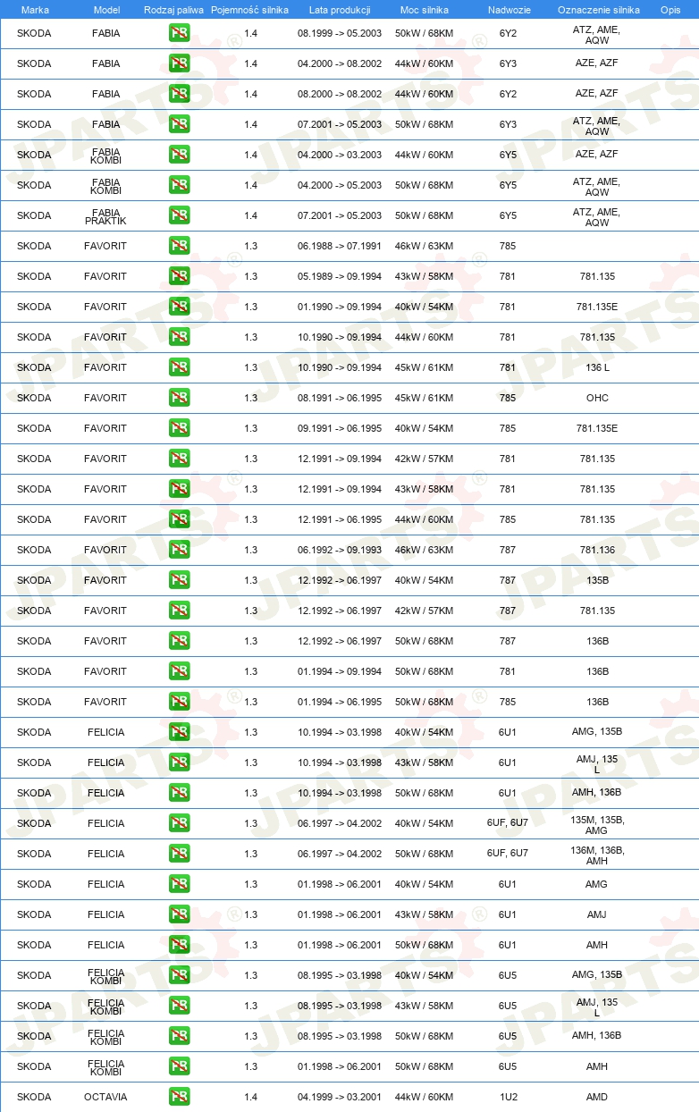Click the fuel icon in the FELICIA 136M, 136B, AMH row
Viewport: 699px width, 1112px height.
click(180, 854)
